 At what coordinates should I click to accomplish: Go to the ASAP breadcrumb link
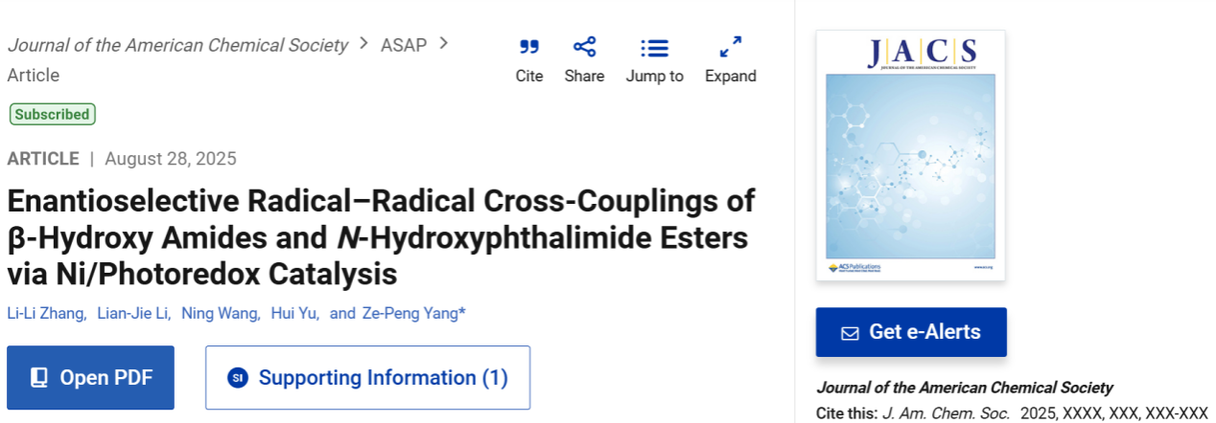point(404,45)
